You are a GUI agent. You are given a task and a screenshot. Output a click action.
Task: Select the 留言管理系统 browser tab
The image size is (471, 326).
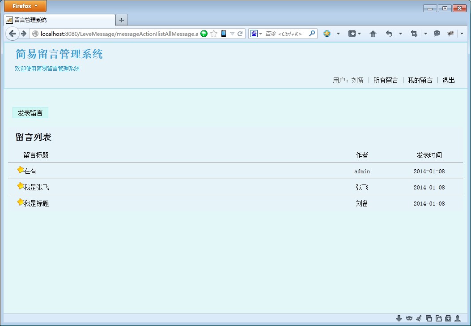click(x=59, y=20)
